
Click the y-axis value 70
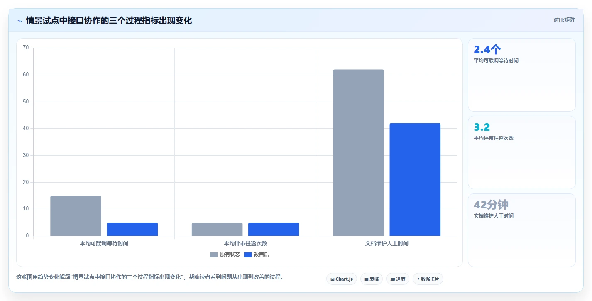pos(26,48)
